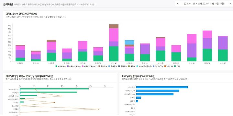233x116 pixels.
Task: Go to the previous date range arrow
Action: pos(177,4)
